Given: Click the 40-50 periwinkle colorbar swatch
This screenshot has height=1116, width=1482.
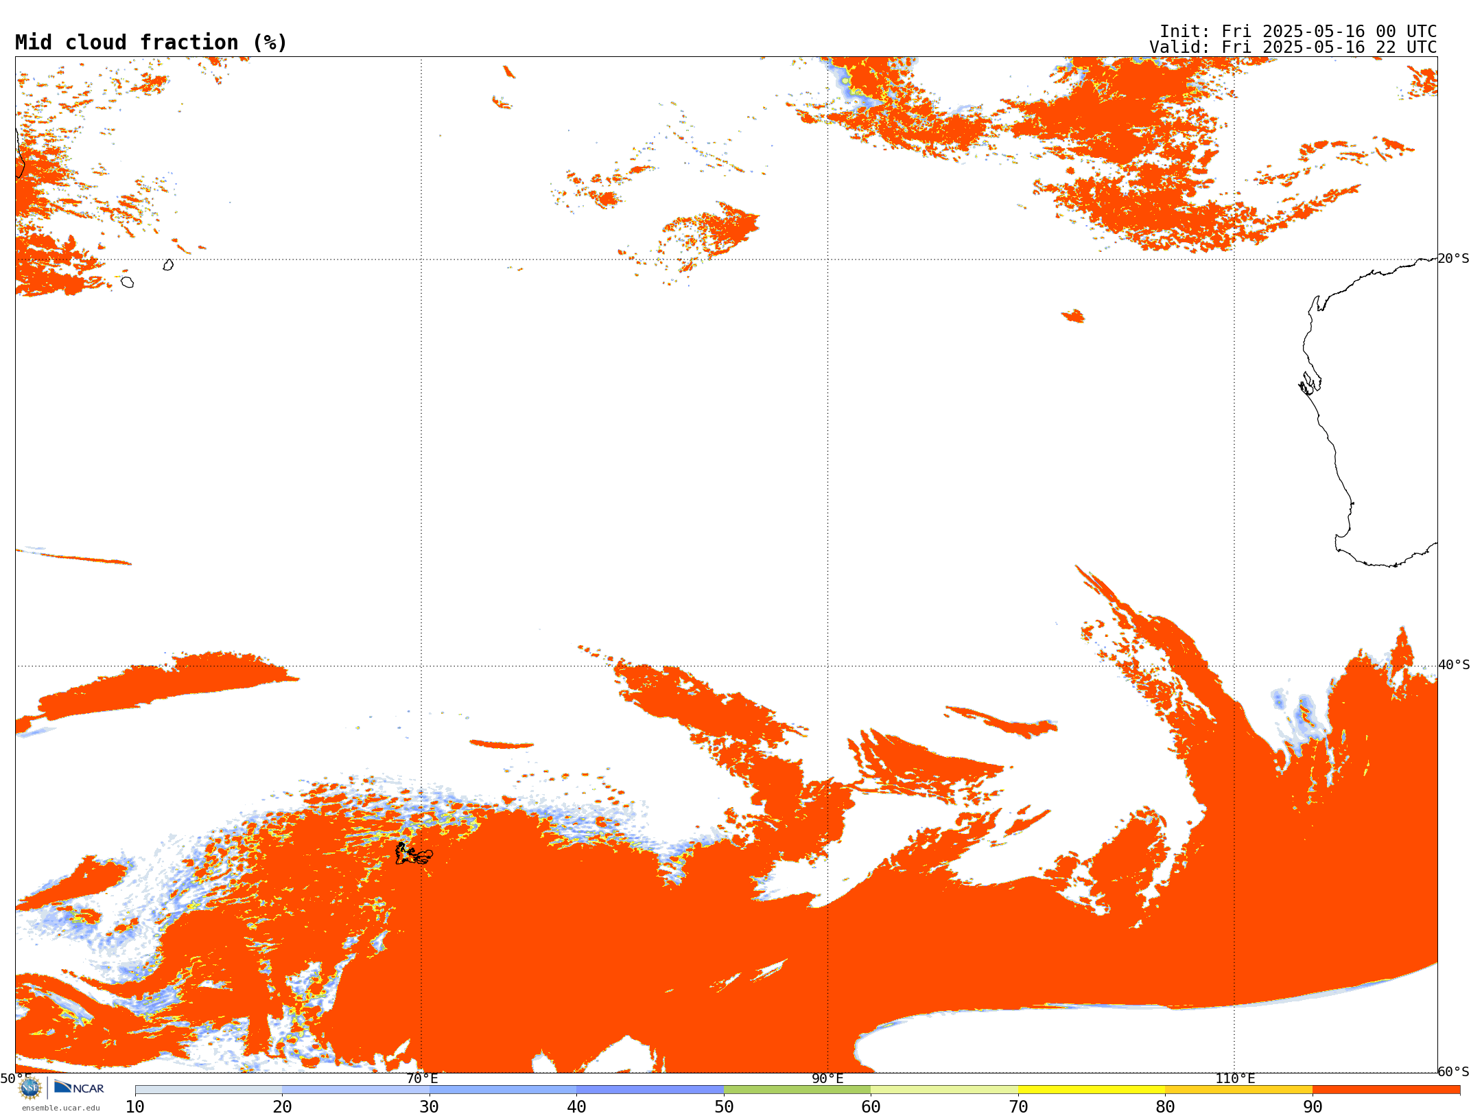Looking at the screenshot, I should (650, 1090).
